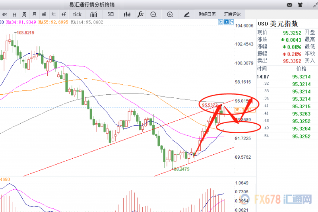Image resolution: width=318 pixels, height=212 pixels.
Task: Switch to the 4H timeframe
Action: coord(4,14)
